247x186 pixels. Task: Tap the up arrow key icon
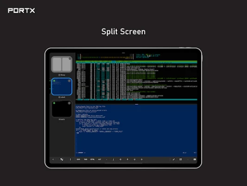(127, 159)
